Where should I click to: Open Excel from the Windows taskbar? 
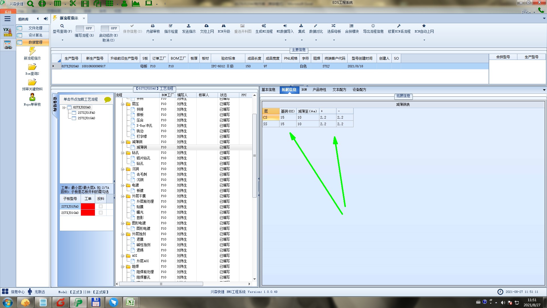130,302
